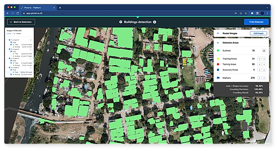Click the Counting Percision 100.00% value
Screen dimensions: 278x151
coord(259,89)
